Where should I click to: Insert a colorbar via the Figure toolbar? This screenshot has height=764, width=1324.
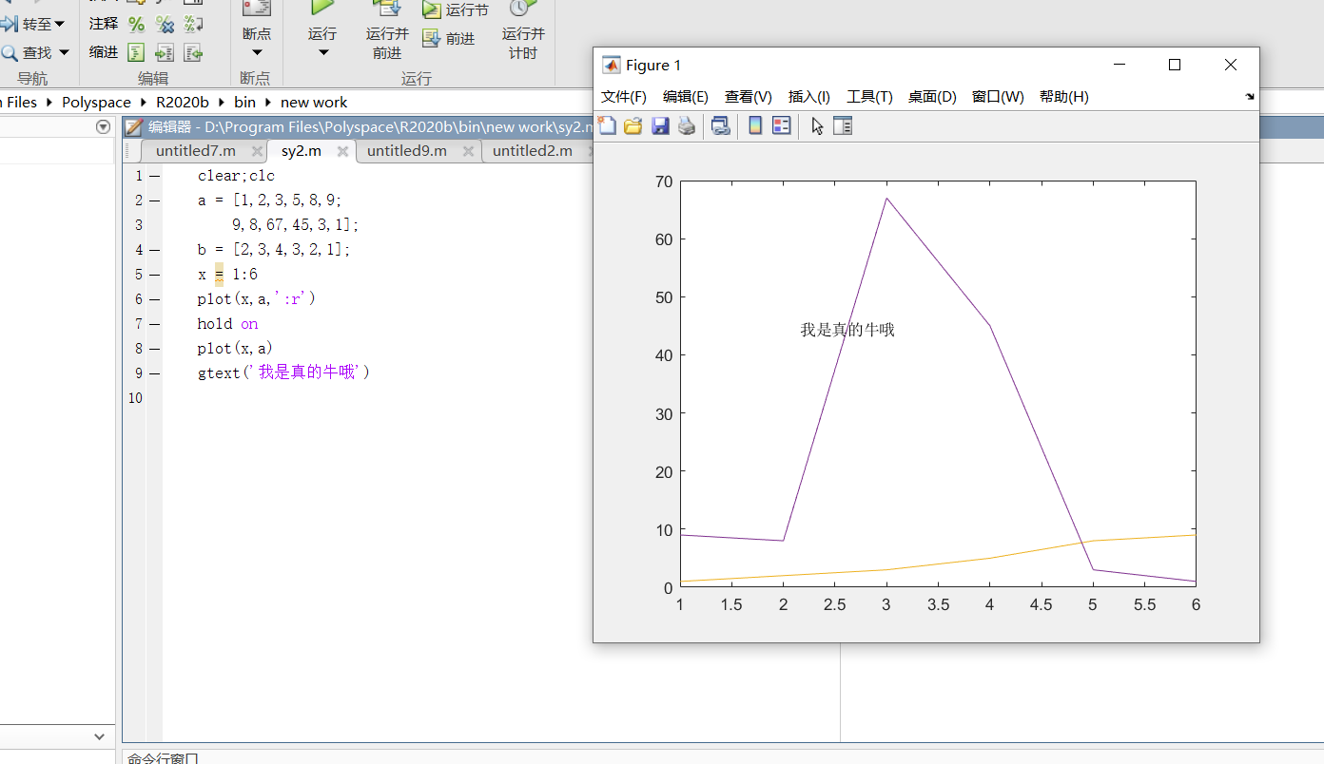(x=755, y=125)
